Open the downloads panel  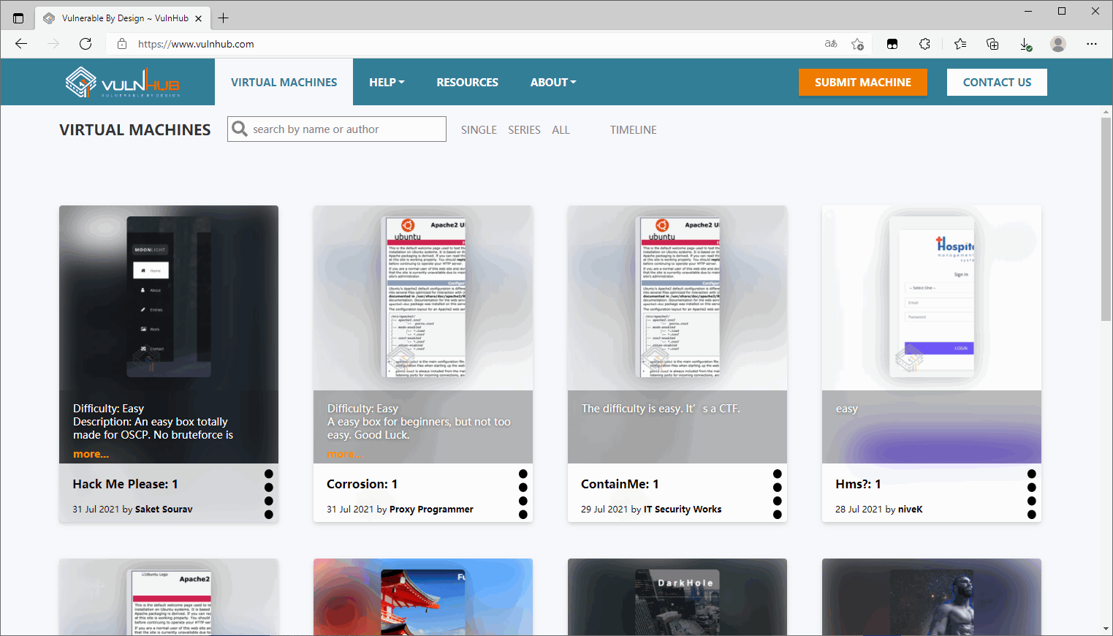pos(1026,45)
